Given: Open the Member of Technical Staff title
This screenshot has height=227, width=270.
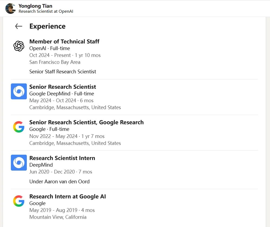Looking at the screenshot, I should (x=64, y=42).
